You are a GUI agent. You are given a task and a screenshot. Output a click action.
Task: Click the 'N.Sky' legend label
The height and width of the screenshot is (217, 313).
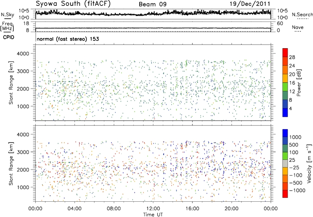click(x=7, y=14)
